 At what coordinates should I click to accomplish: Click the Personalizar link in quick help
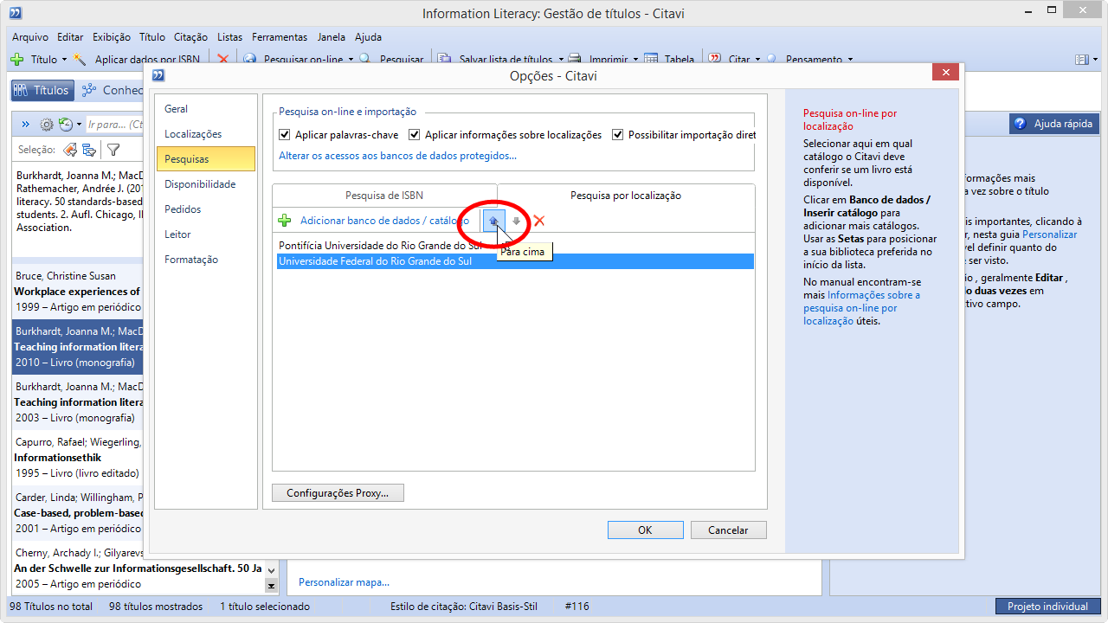point(1049,234)
